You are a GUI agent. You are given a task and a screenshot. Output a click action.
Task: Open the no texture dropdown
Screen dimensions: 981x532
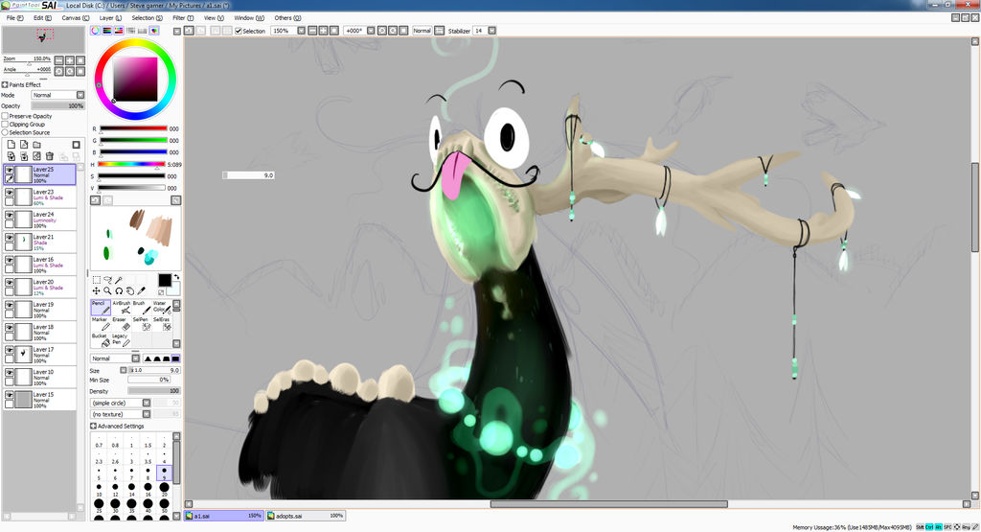tap(121, 414)
